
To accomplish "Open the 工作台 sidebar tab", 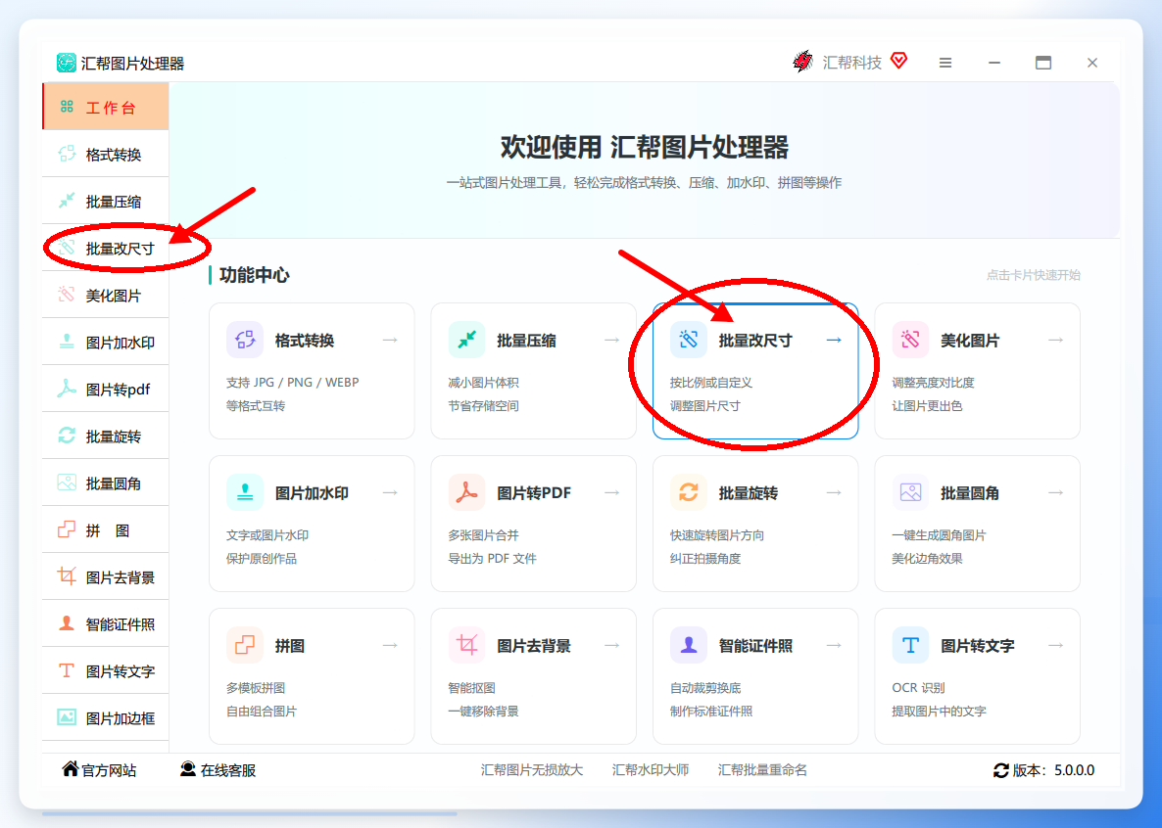I will coord(106,107).
